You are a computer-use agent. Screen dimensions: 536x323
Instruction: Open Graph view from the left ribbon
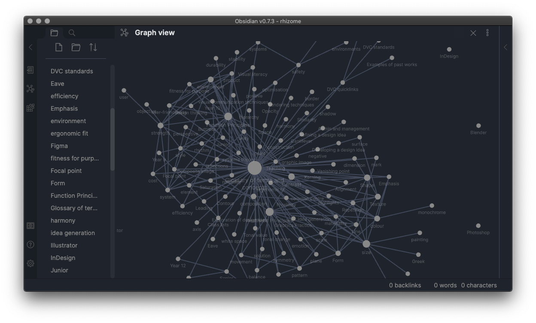pyautogui.click(x=30, y=89)
